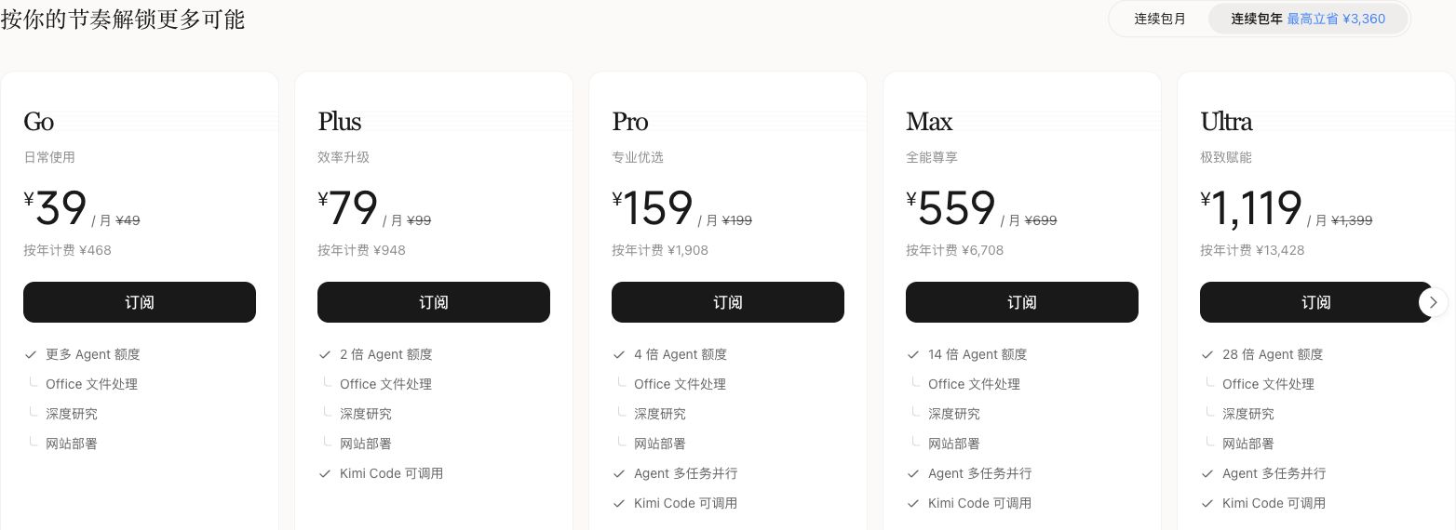Subscribe to the Go plan
Image resolution: width=1456 pixels, height=530 pixels.
coord(140,302)
